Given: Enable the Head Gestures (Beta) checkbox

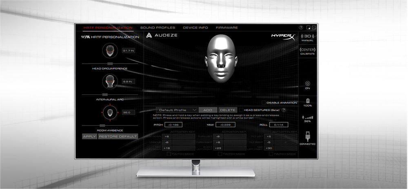Looking at the screenshot, I should [241, 110].
